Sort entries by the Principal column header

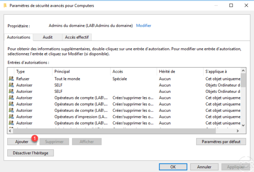coord(81,71)
